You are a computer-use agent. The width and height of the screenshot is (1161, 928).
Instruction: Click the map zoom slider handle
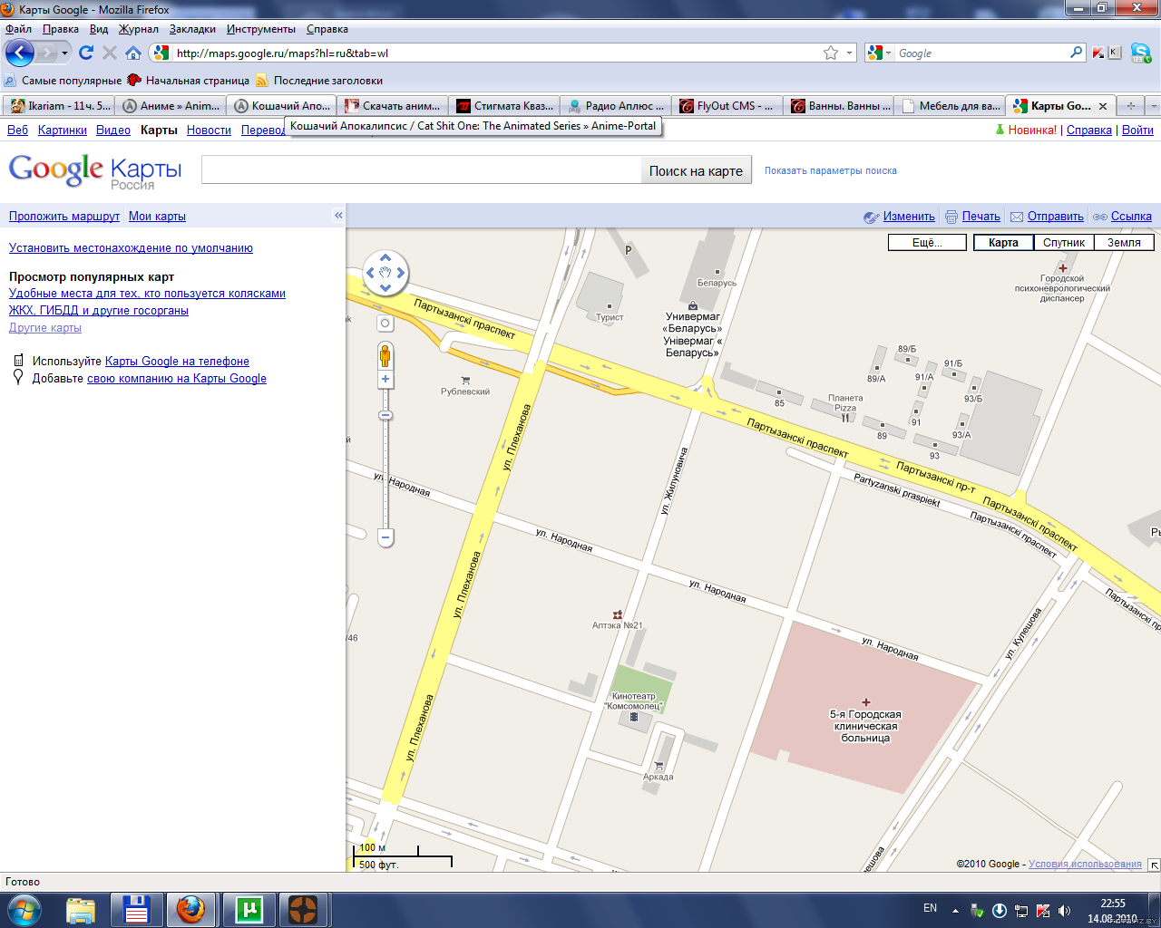(x=385, y=415)
